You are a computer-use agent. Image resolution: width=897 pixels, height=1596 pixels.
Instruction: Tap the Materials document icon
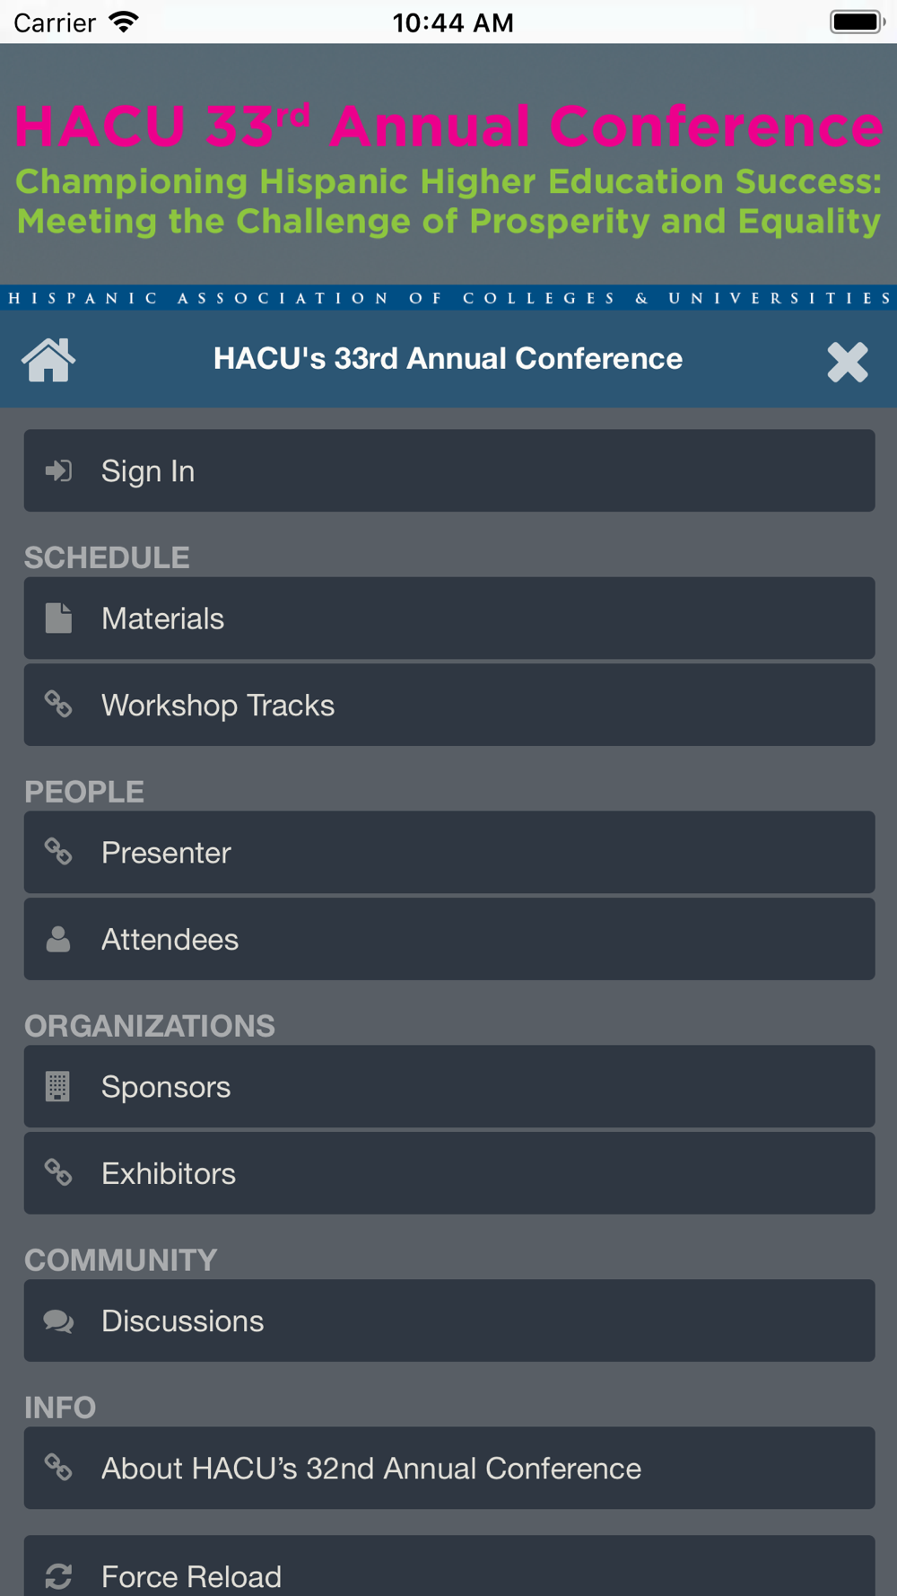pos(58,618)
